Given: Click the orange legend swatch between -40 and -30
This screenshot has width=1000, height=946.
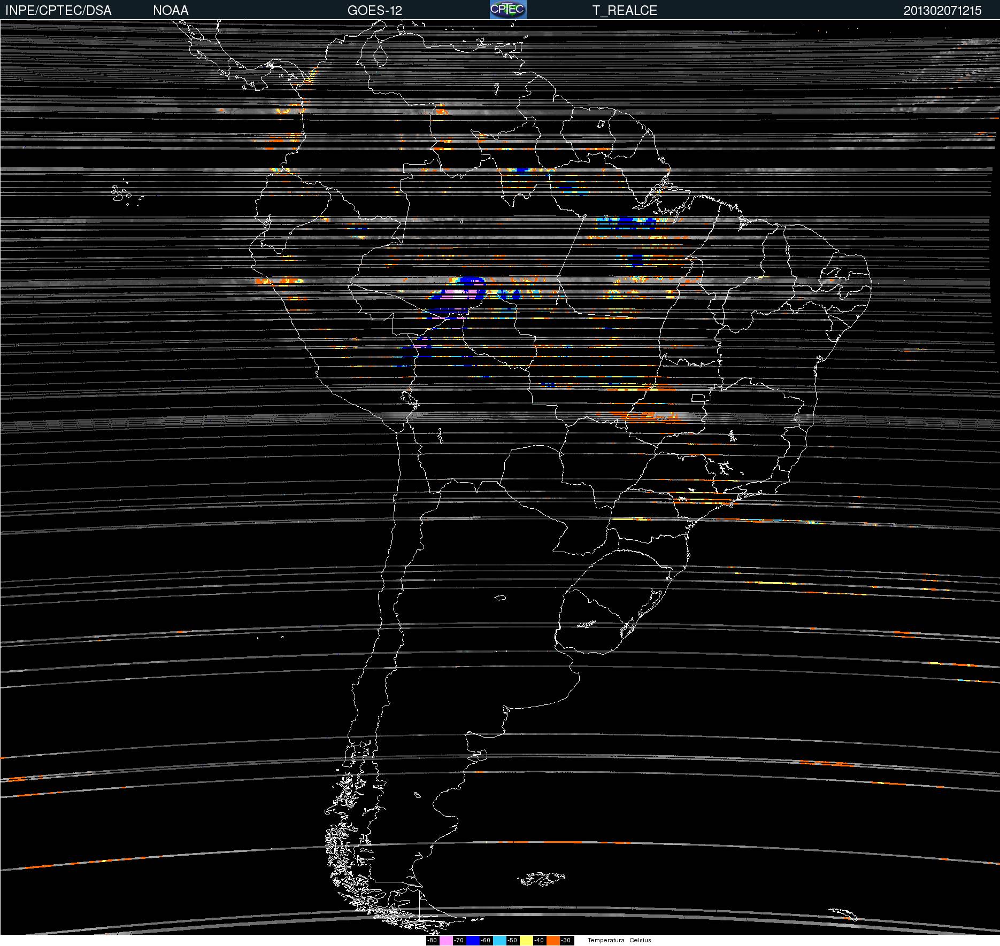Looking at the screenshot, I should [553, 940].
